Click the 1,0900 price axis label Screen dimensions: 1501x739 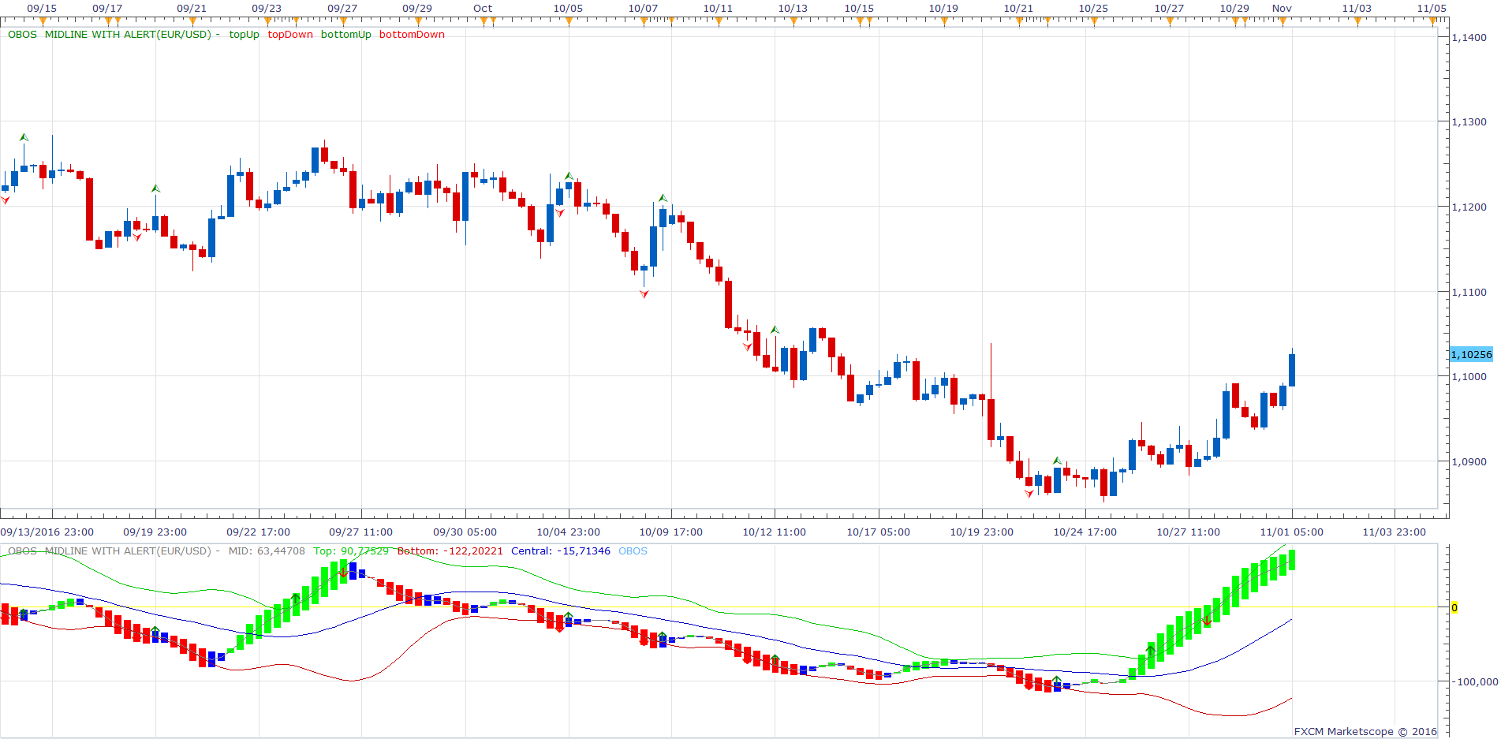coord(1469,461)
